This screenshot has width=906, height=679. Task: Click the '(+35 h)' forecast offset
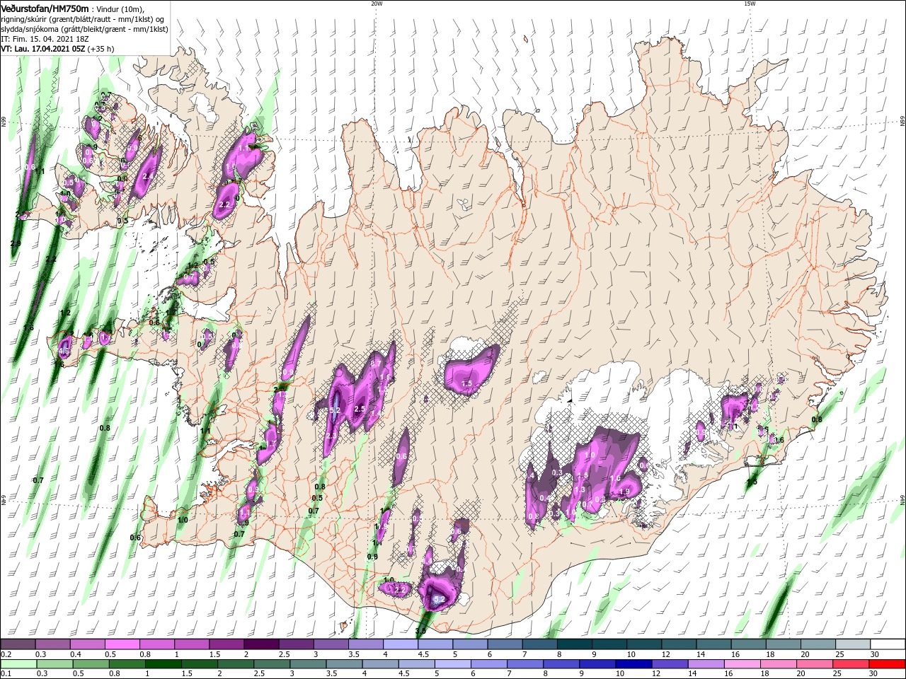click(101, 49)
